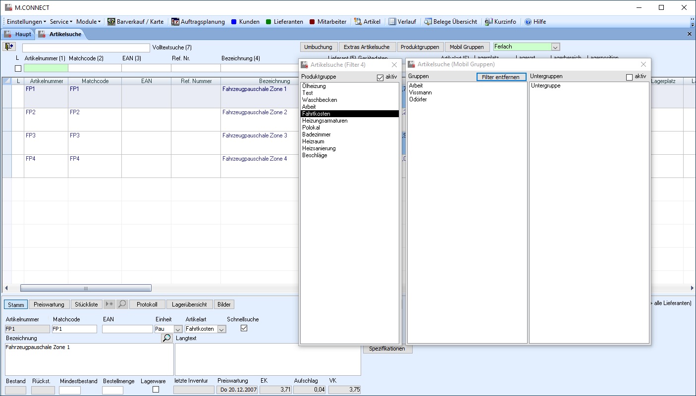Viewport: 696px width, 396px height.
Task: Switch to the Haupt tab
Action: click(18, 34)
